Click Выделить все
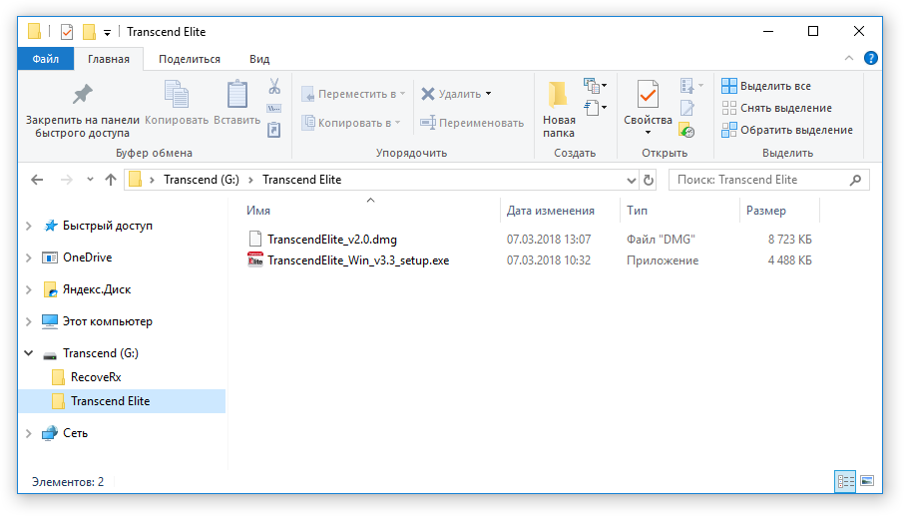 click(766, 86)
